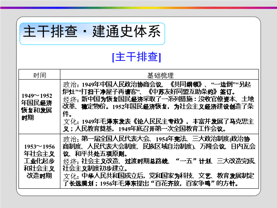Click the line 经济: 社会主义改造、过渡时期总路线
The height and width of the screenshot is (208, 277).
159,161
